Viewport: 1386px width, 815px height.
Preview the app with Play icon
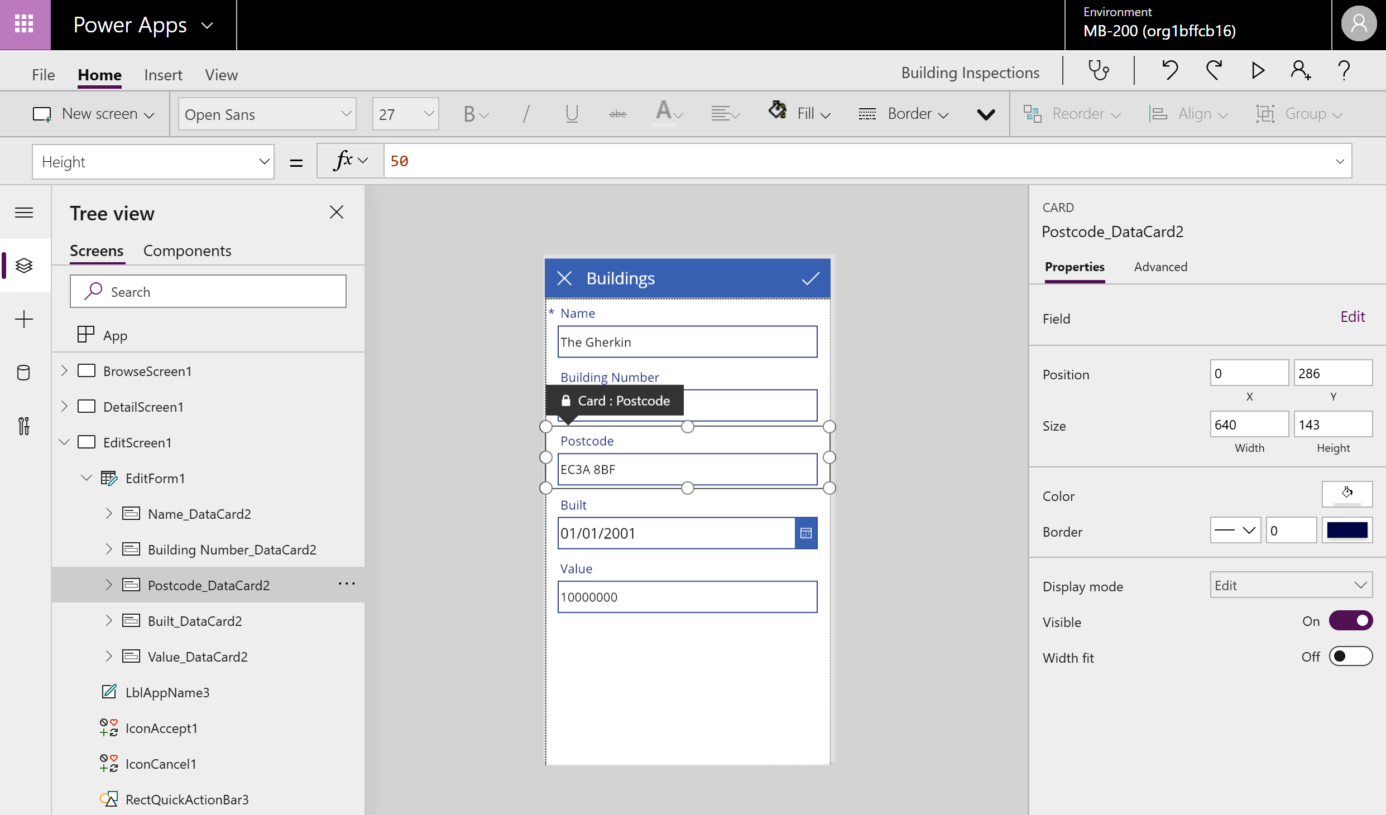pyautogui.click(x=1258, y=71)
